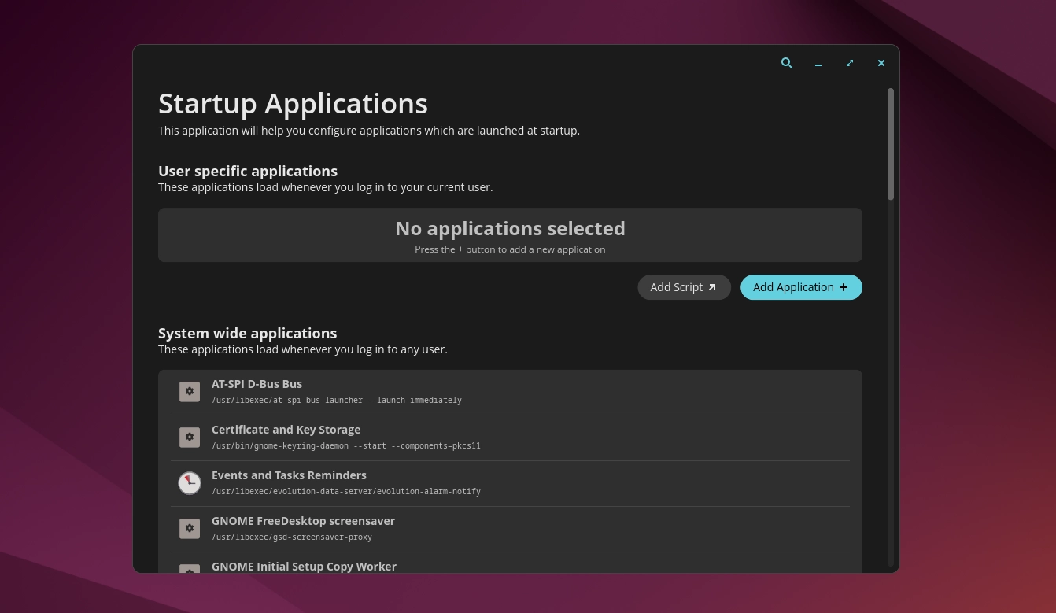The image size is (1056, 613).
Task: Open the search icon in the titlebar
Action: pos(787,63)
